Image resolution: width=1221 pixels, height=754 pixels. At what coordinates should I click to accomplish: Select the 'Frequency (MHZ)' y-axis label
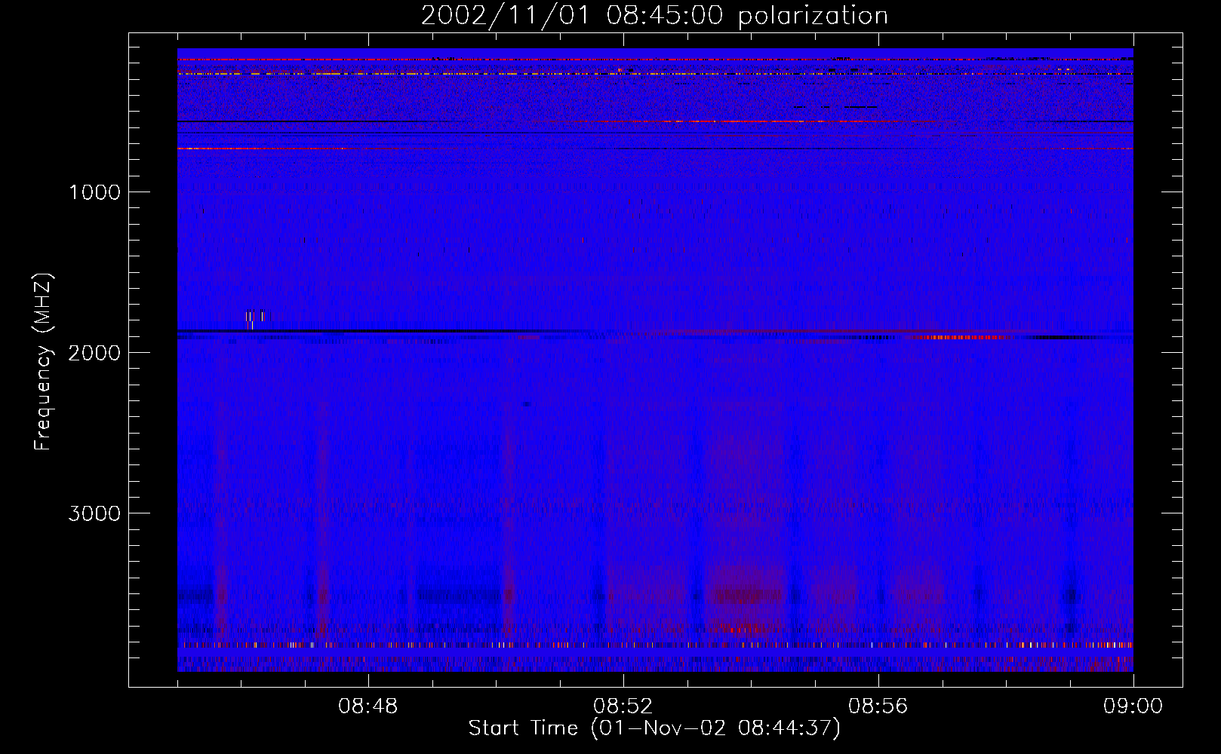click(43, 362)
